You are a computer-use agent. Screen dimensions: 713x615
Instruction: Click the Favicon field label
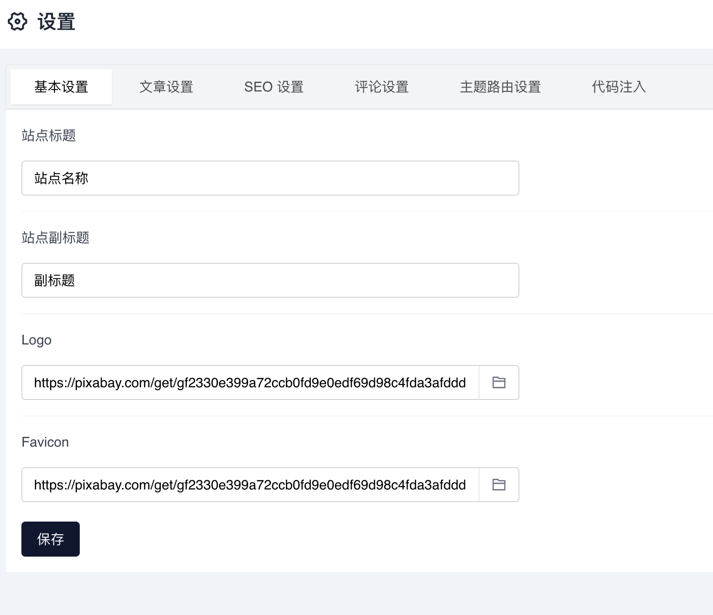[x=45, y=442]
